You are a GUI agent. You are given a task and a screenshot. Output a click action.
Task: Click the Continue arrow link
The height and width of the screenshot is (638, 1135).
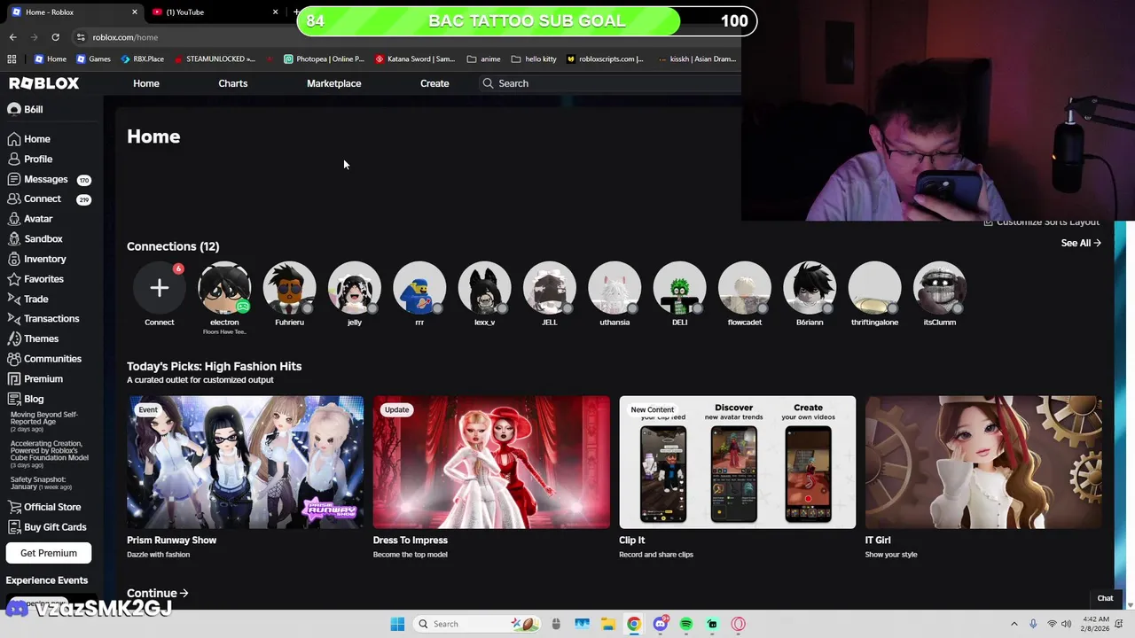(158, 594)
